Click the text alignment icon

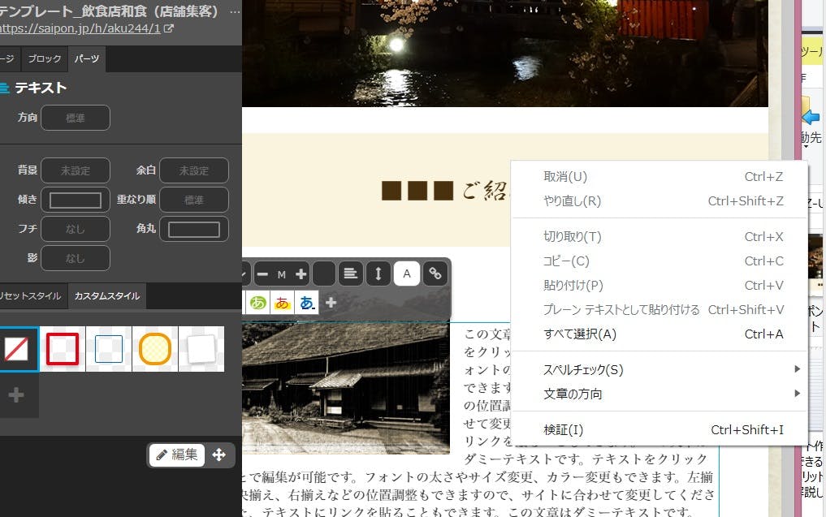[x=350, y=274]
